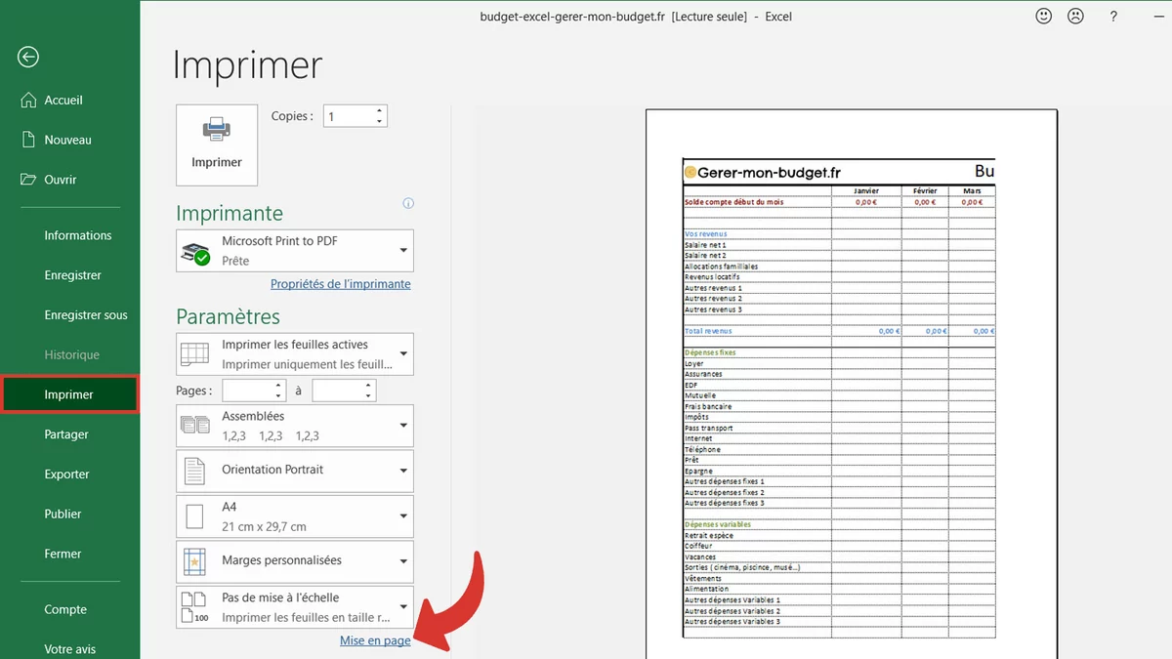Image resolution: width=1172 pixels, height=659 pixels.
Task: Decrease the number of copies
Action: [x=379, y=121]
